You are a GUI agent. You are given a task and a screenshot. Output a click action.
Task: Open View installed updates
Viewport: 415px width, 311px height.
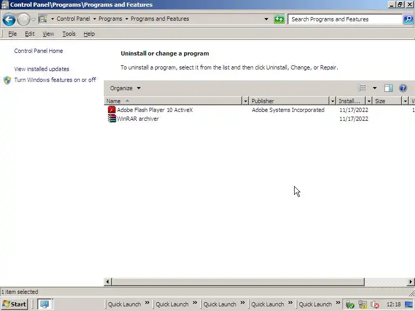(41, 69)
